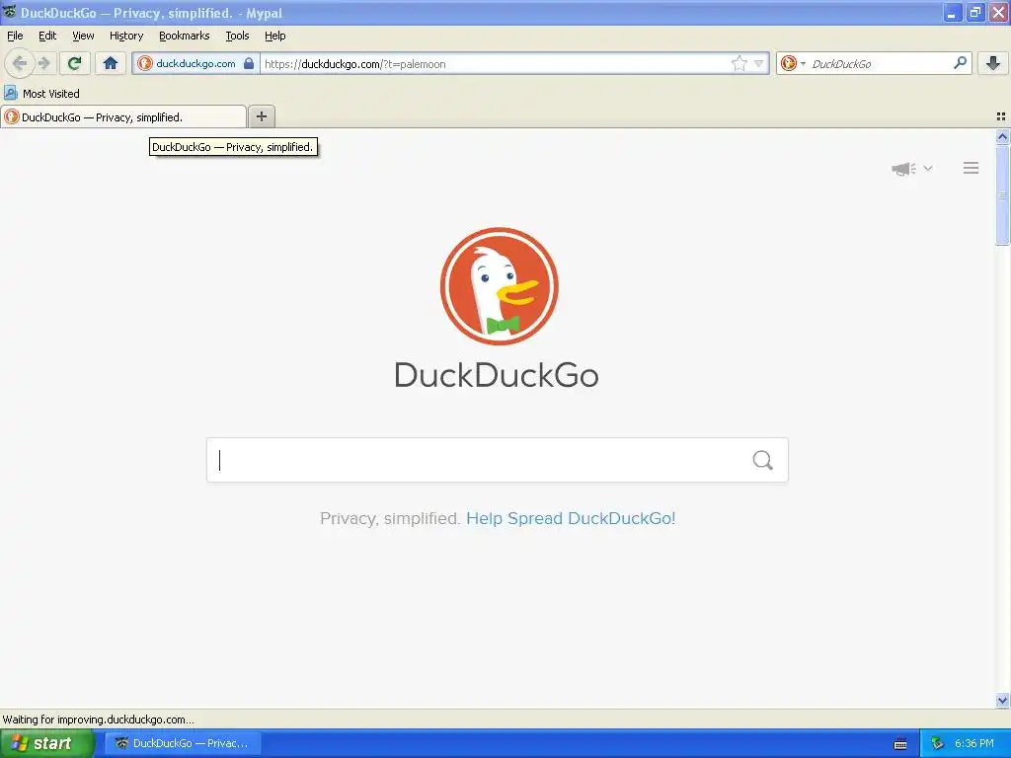
Task: Click the Waiting for improving.duckduckgo.com status text
Action: [98, 720]
